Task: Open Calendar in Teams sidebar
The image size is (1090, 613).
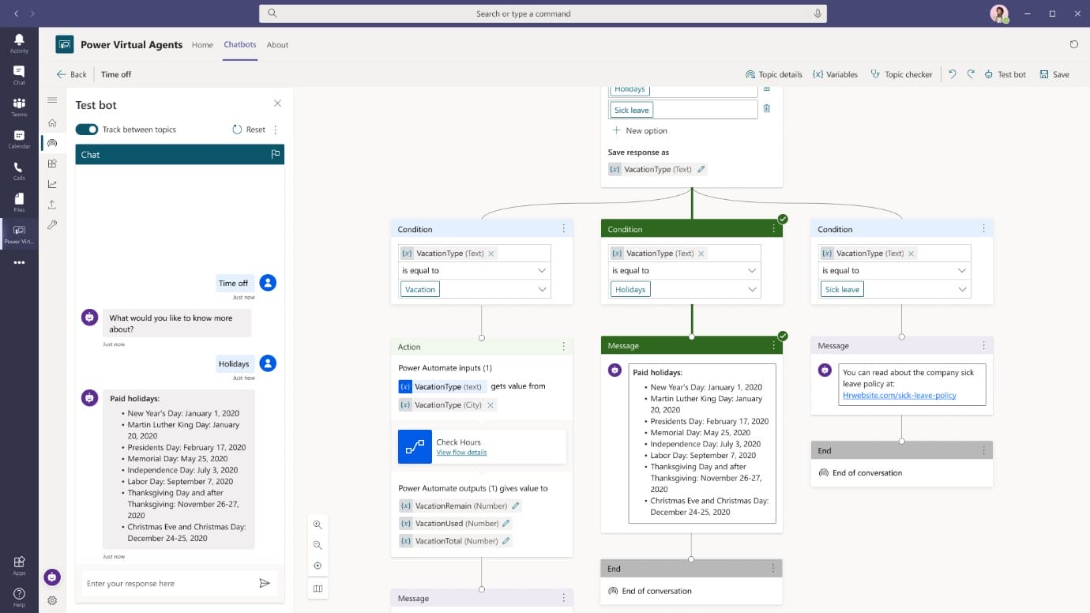Action: coord(19,139)
